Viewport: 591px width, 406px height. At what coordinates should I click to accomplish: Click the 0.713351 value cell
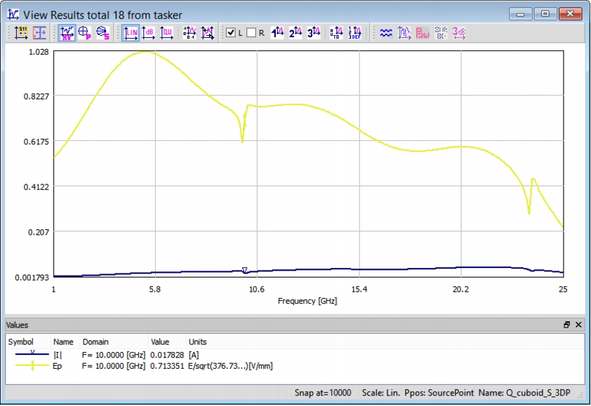coord(167,366)
